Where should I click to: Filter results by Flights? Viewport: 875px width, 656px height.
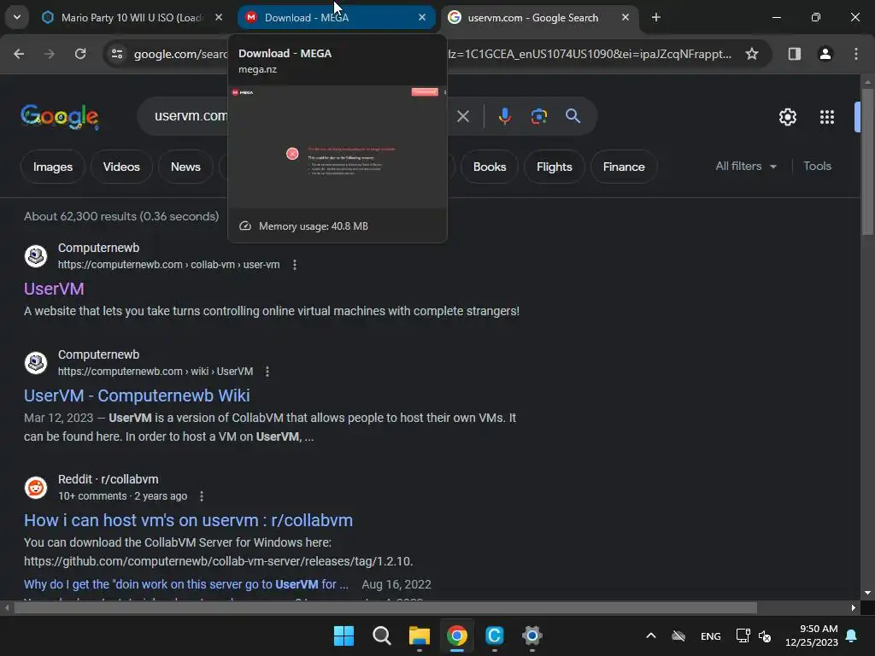point(554,167)
